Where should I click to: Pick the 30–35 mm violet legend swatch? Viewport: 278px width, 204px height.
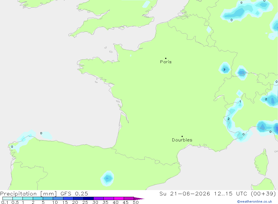[x=99, y=198]
